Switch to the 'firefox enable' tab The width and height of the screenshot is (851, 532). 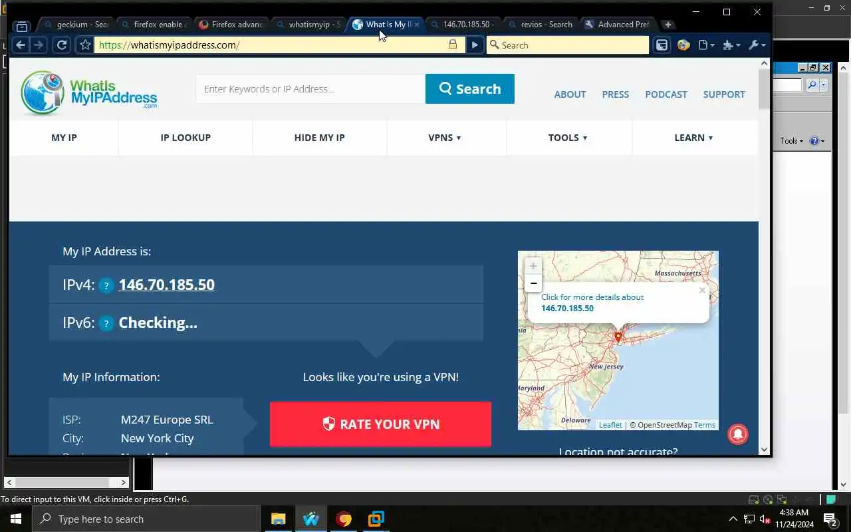pyautogui.click(x=154, y=25)
